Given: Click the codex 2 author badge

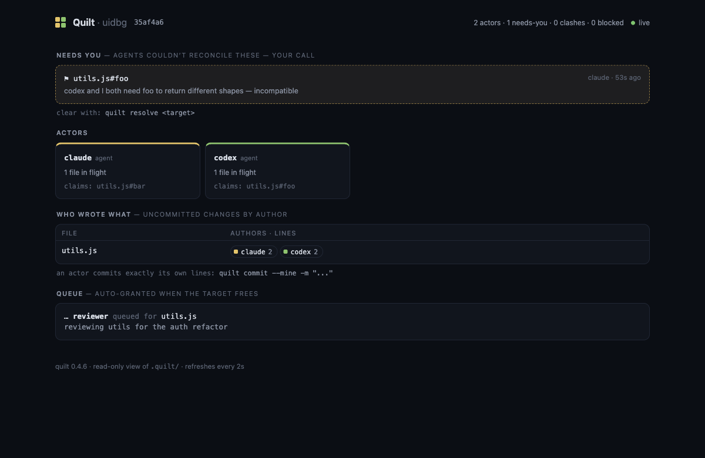Looking at the screenshot, I should point(301,252).
